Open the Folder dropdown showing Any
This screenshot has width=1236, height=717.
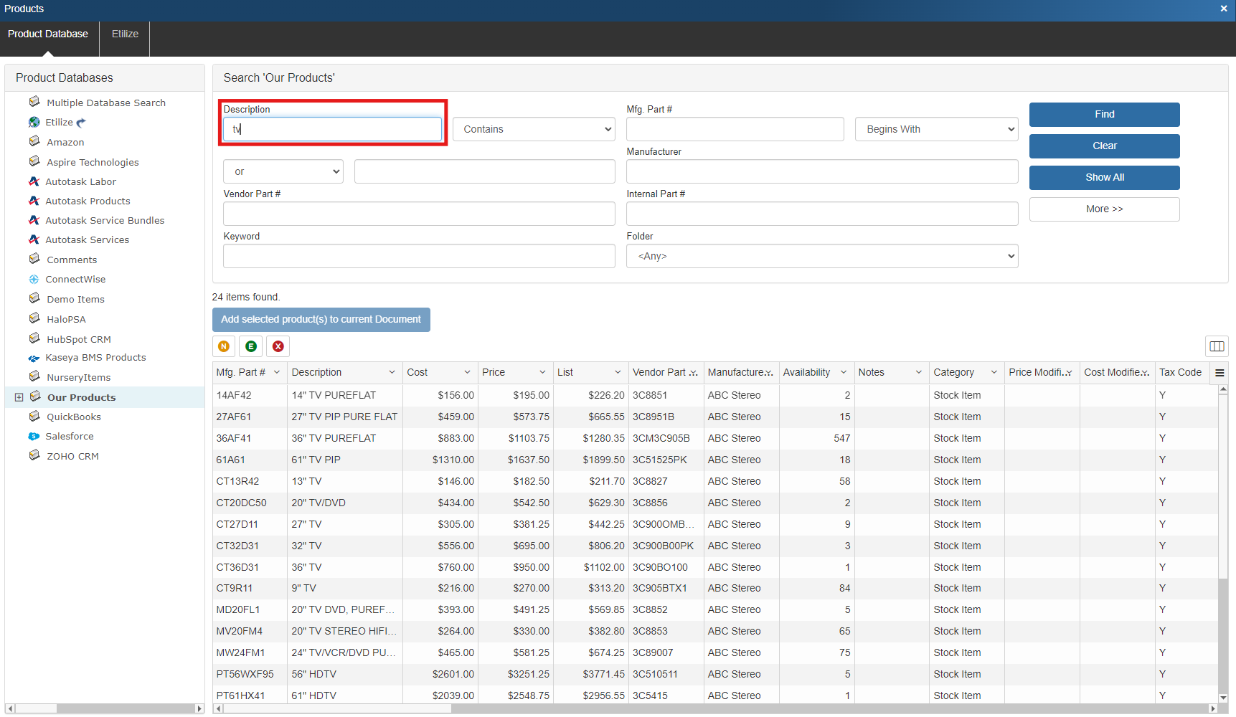tap(821, 256)
